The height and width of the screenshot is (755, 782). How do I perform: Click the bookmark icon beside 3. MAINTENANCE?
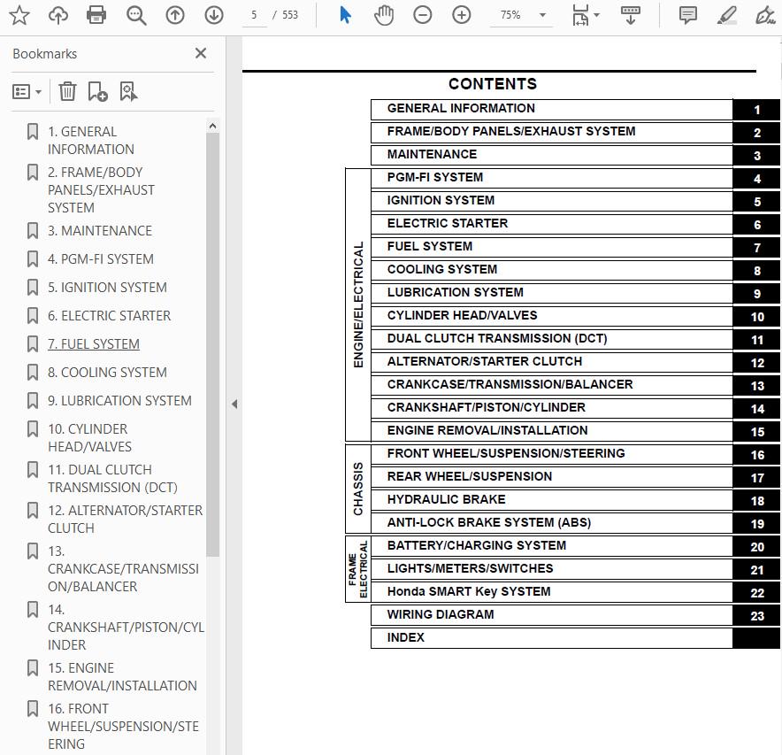pyautogui.click(x=33, y=230)
